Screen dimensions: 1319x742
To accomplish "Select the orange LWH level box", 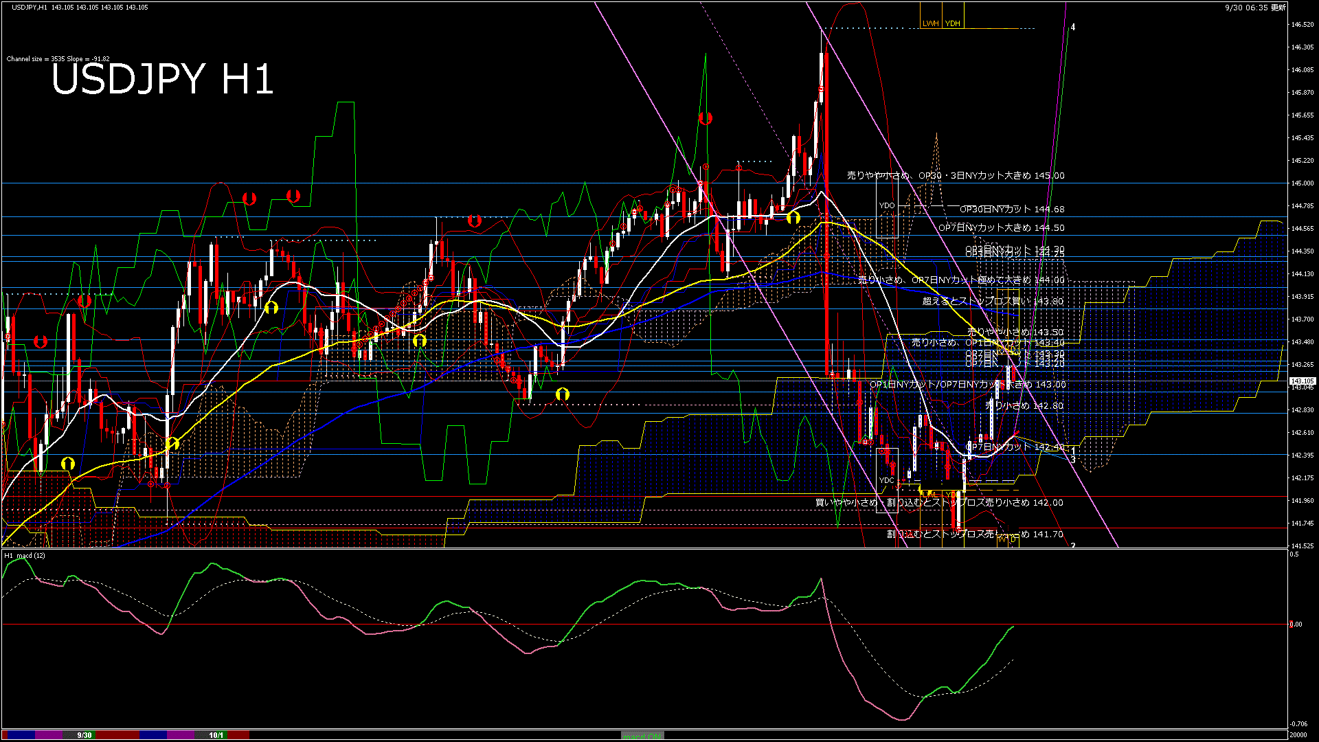I will 930,23.
